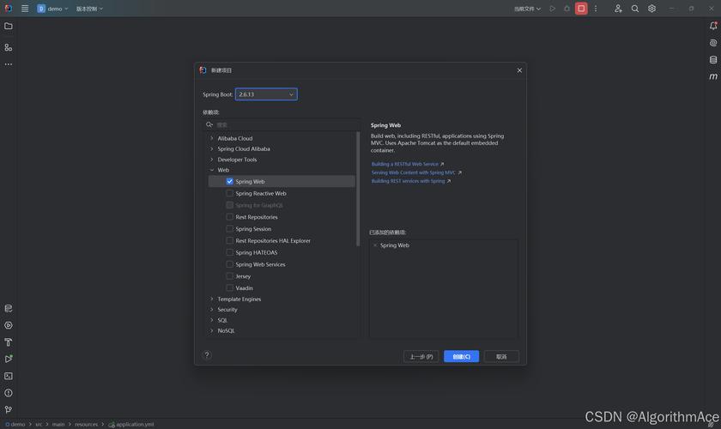The height and width of the screenshot is (429, 721).
Task: Click the Cancel button in dialog
Action: (x=501, y=356)
